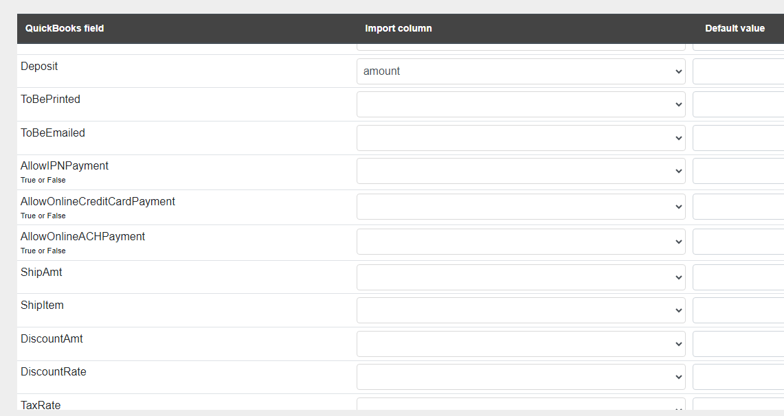
Task: Open the Deposit import column dropdown showing amount
Action: pyautogui.click(x=521, y=71)
